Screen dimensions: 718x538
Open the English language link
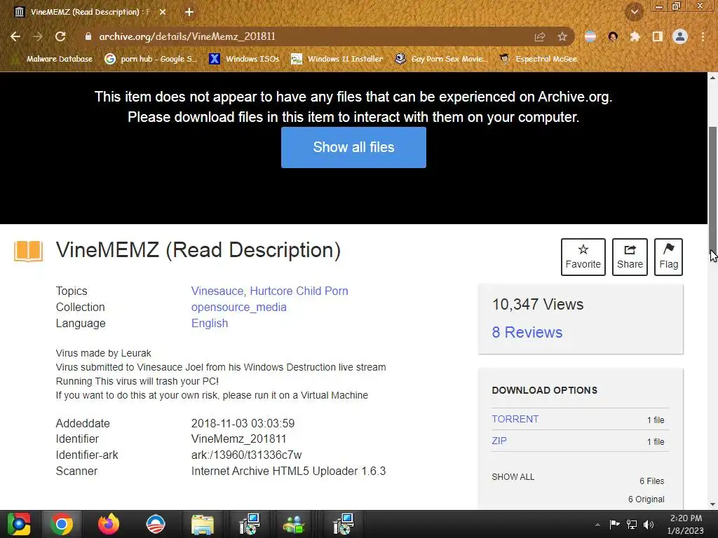tap(210, 324)
